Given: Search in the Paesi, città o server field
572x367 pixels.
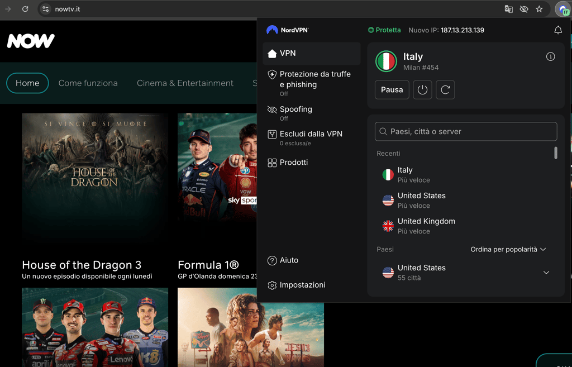Looking at the screenshot, I should [x=466, y=131].
